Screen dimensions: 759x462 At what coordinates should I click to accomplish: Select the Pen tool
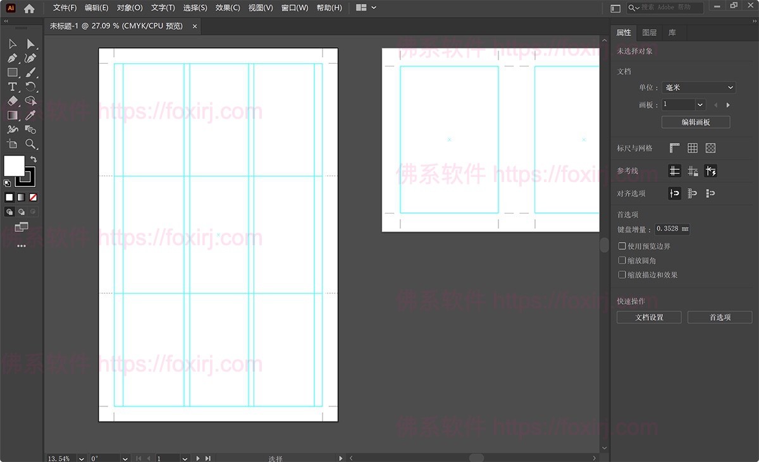coord(11,58)
